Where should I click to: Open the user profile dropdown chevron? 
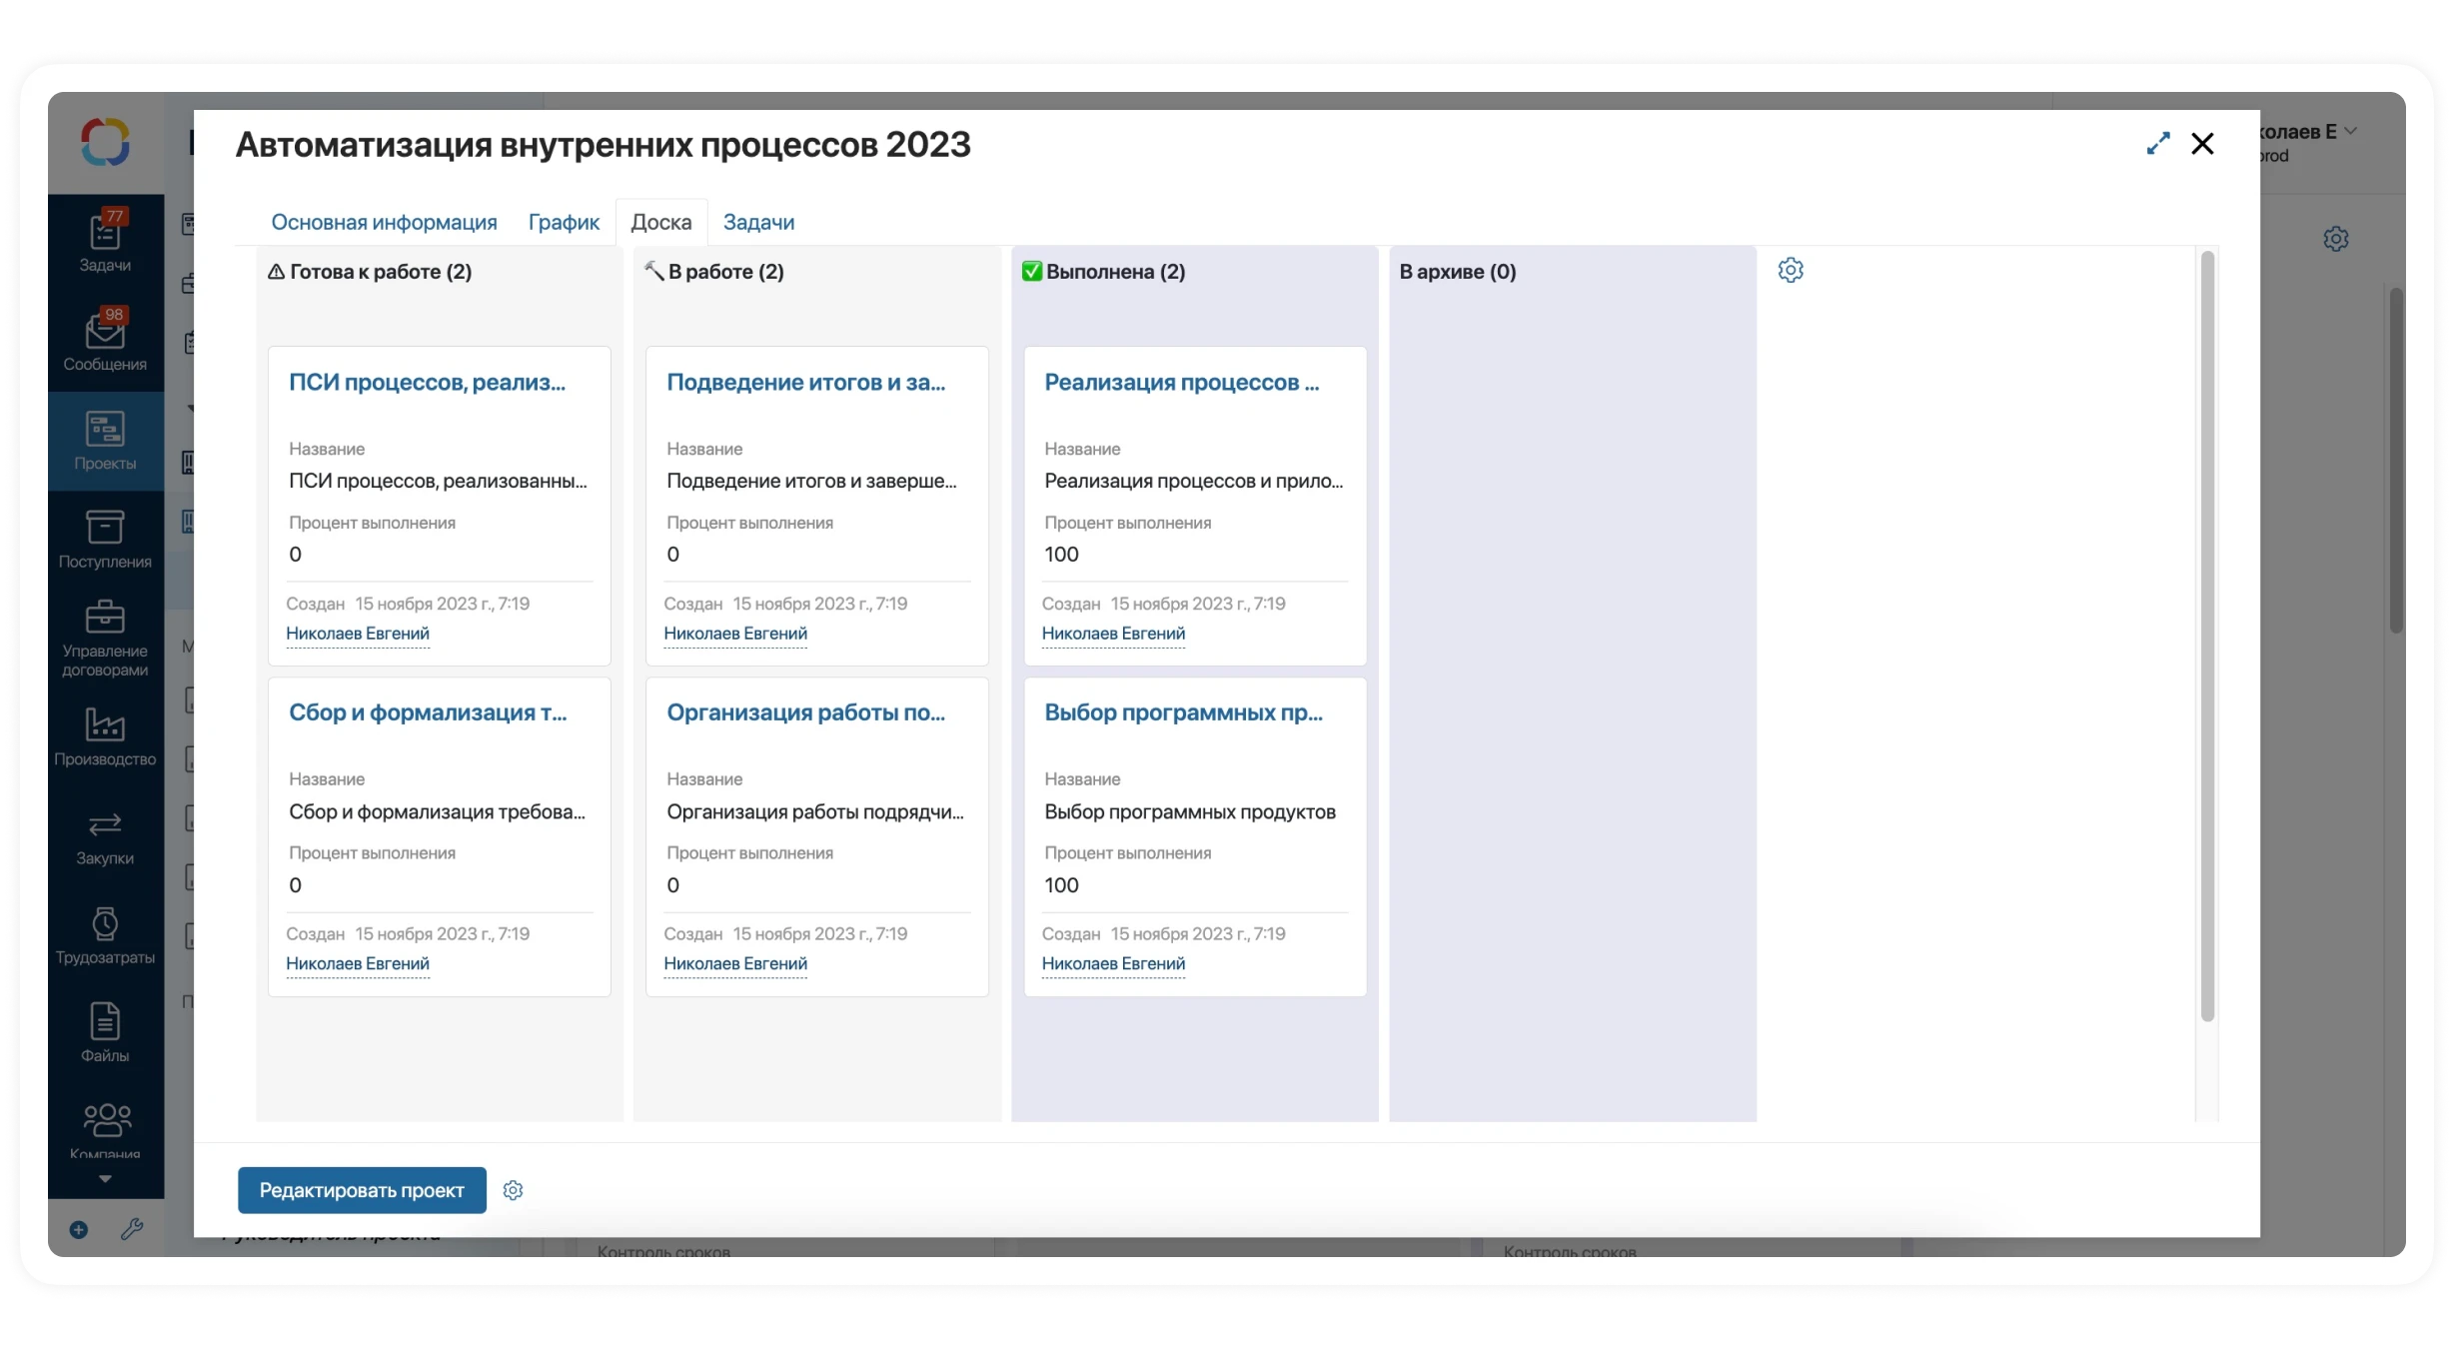point(2350,131)
